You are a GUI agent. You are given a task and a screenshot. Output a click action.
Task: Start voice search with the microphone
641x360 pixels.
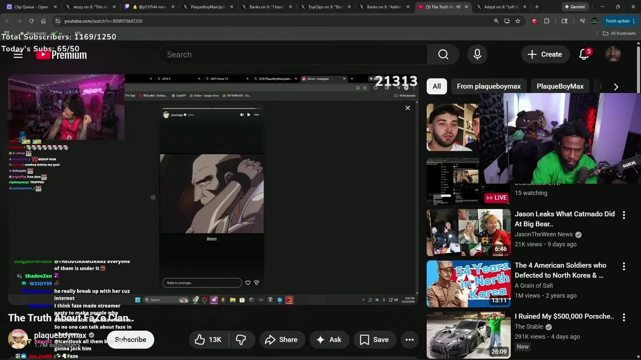point(477,54)
